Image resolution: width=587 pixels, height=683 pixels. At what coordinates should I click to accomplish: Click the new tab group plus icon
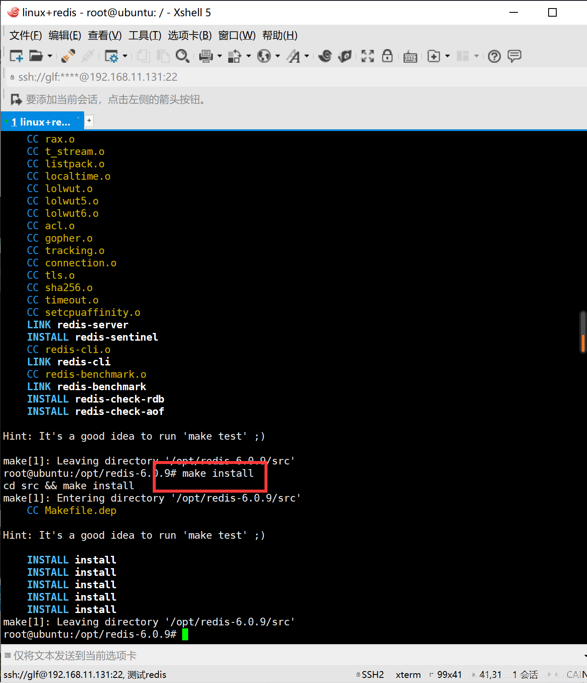point(434,56)
